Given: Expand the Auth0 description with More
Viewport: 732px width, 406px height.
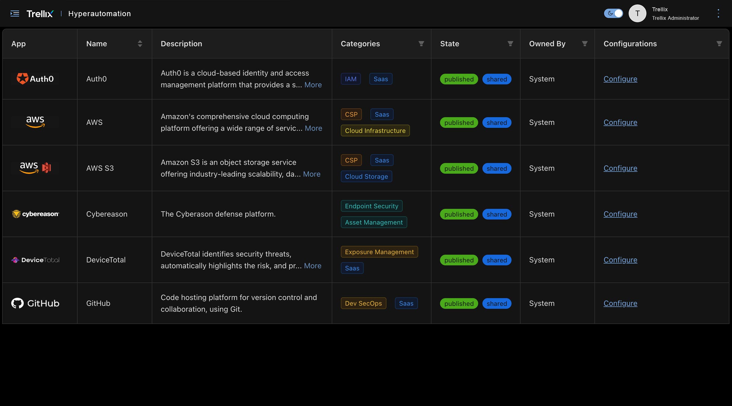Looking at the screenshot, I should (x=313, y=85).
